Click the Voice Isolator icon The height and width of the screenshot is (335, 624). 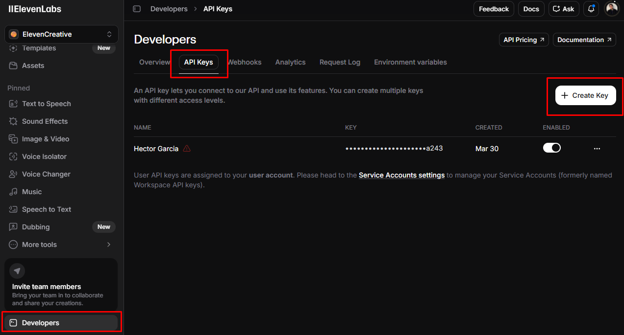tap(13, 156)
